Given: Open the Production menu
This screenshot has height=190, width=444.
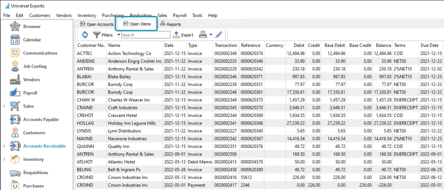Looking at the screenshot, I should 140,15.
